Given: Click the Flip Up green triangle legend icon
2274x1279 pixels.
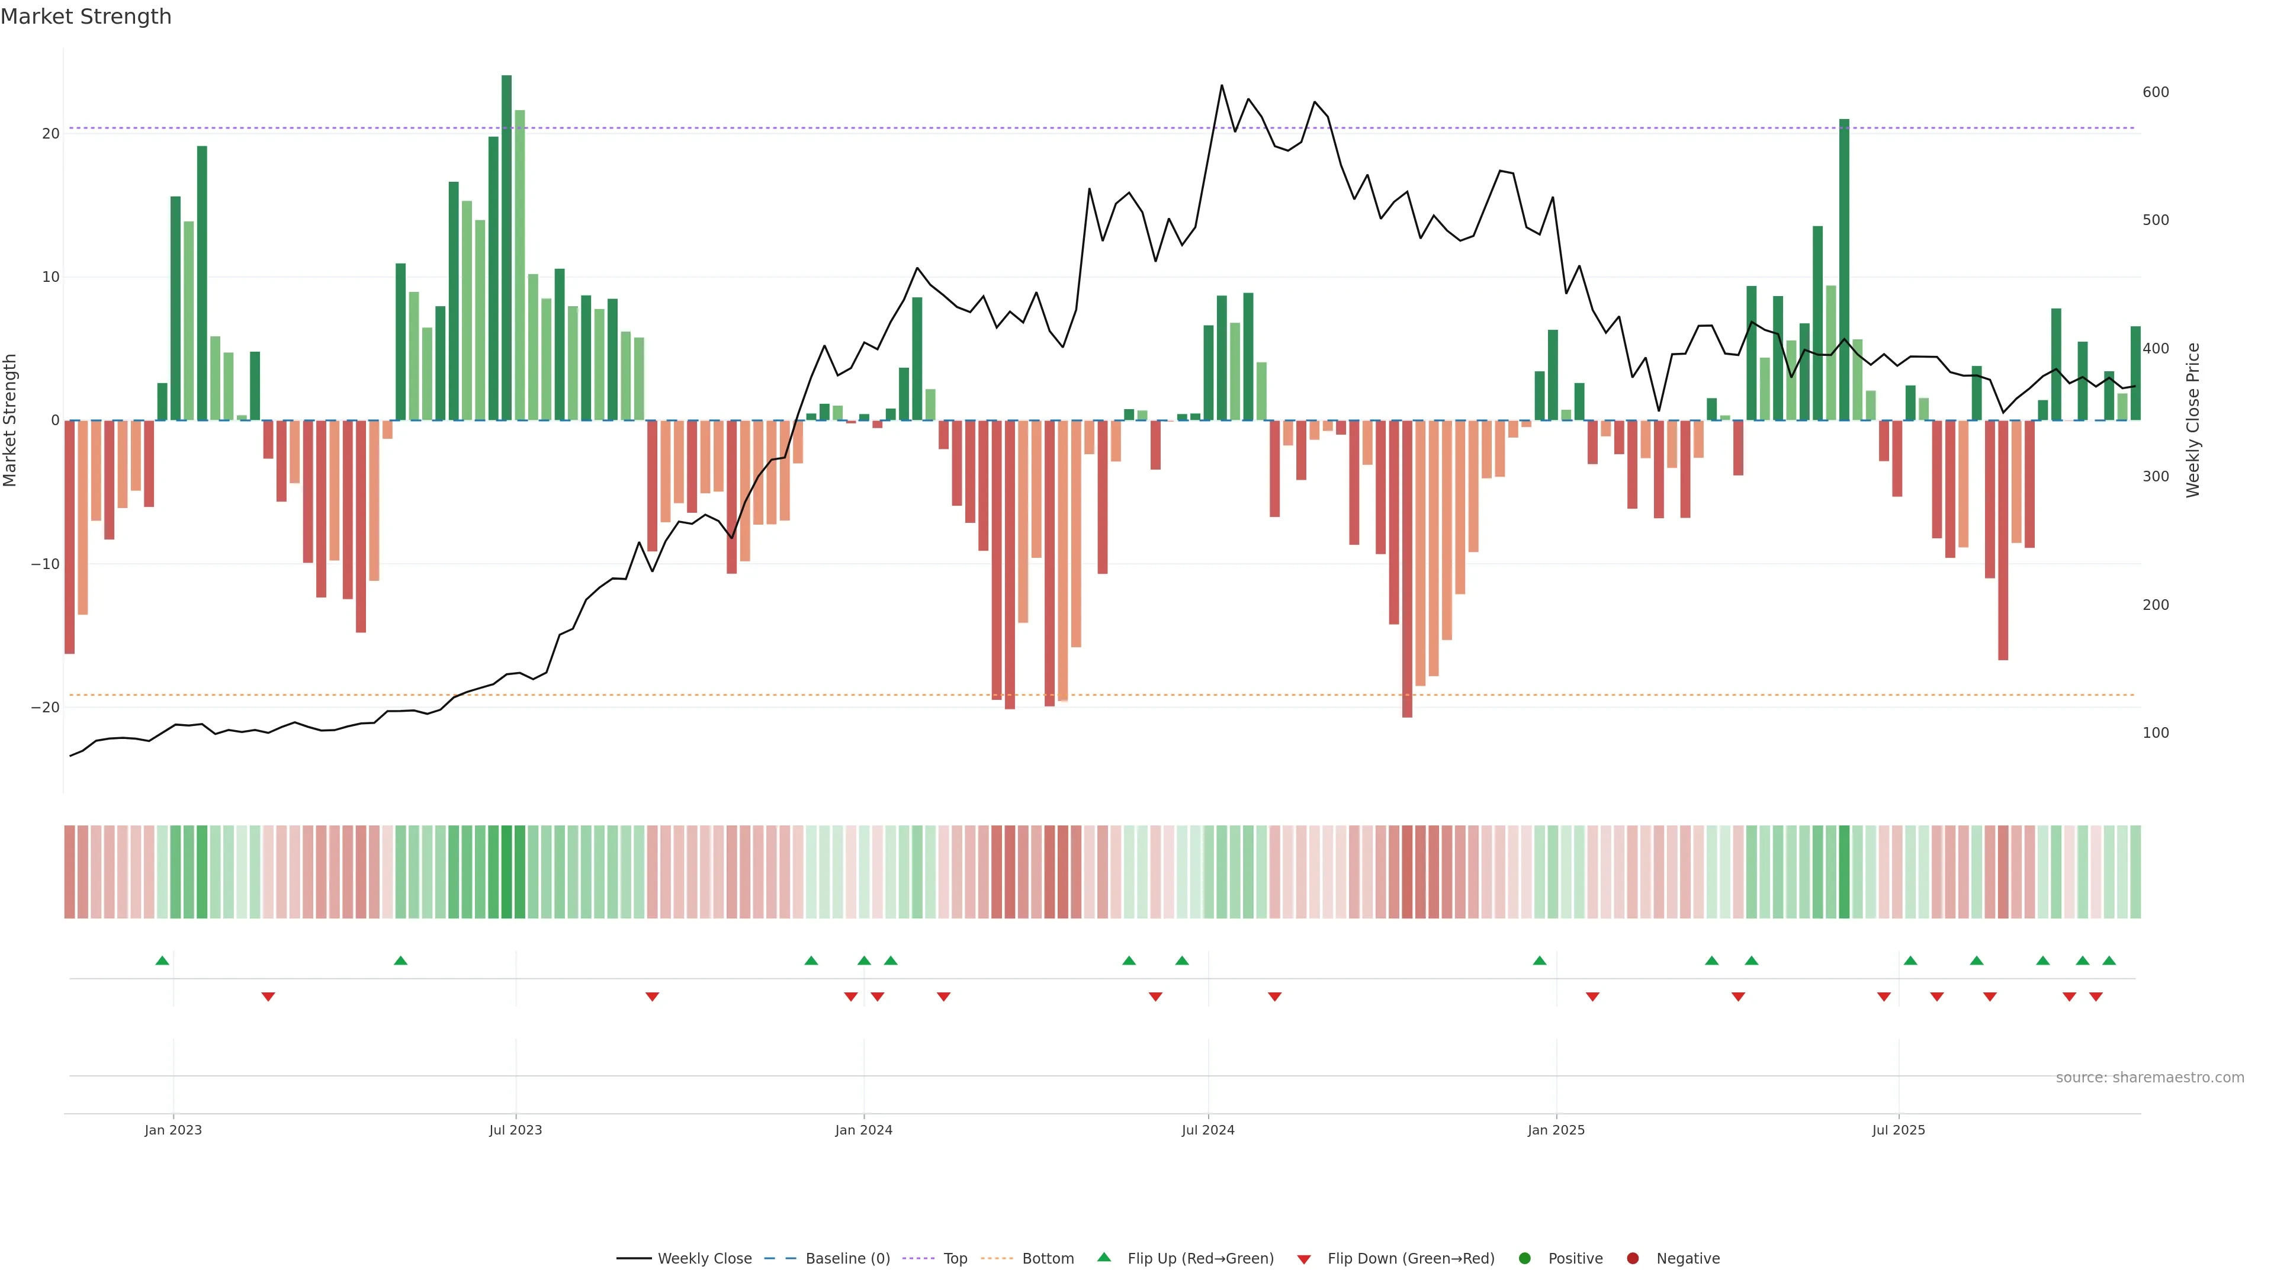Looking at the screenshot, I should [1103, 1257].
